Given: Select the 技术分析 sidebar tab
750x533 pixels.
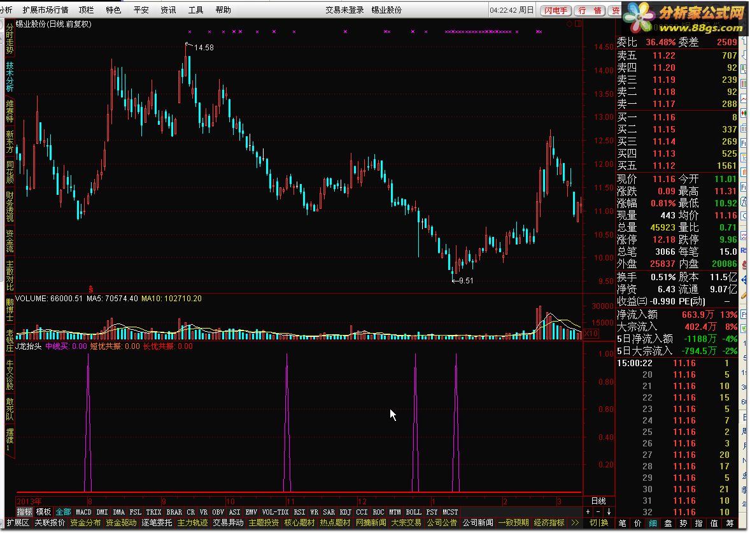Looking at the screenshot, I should click(10, 76).
